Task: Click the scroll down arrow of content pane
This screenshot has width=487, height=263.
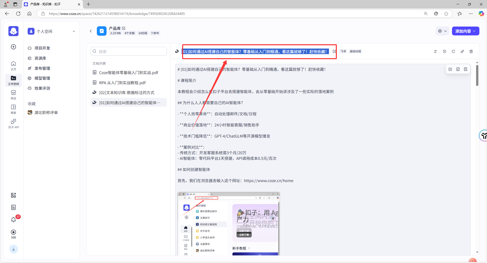Action: pos(477,252)
